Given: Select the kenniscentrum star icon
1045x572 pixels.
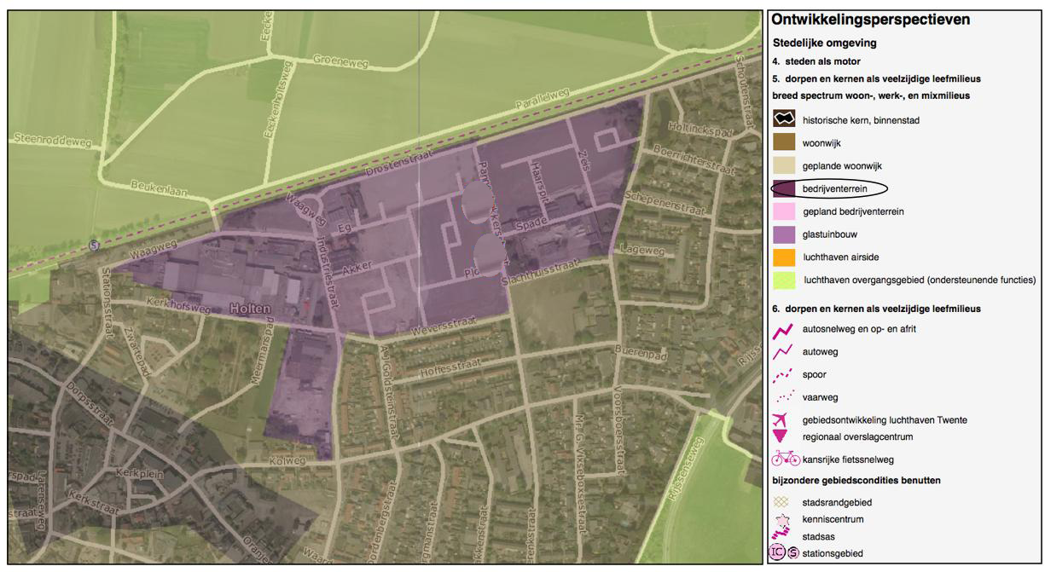Looking at the screenshot, I should click(x=781, y=519).
